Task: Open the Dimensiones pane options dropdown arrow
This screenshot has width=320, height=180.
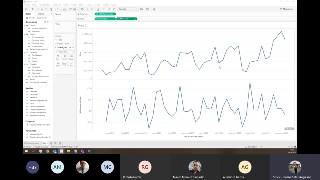Action: pyautogui.click(x=51, y=22)
